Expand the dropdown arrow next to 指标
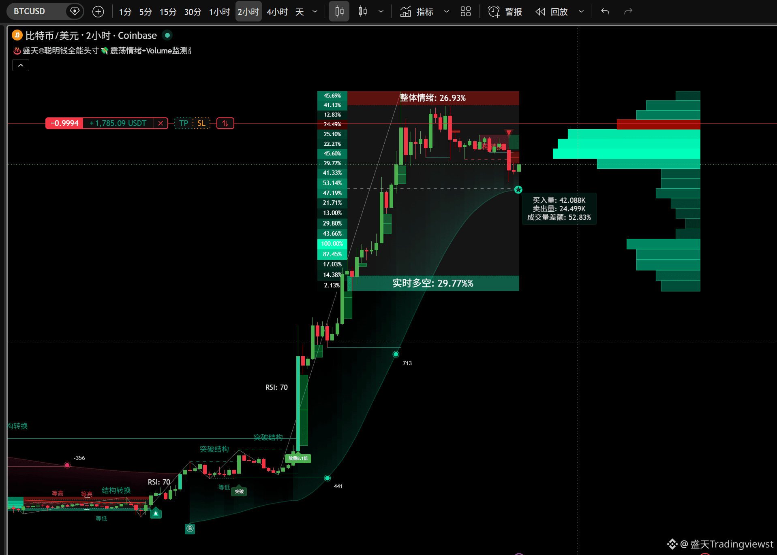The width and height of the screenshot is (777, 555). 447,12
